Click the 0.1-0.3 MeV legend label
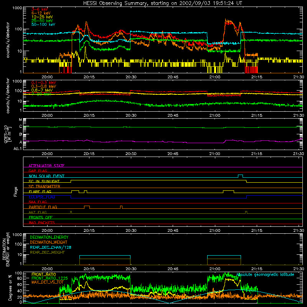The height and width of the screenshot is (307, 307). click(x=44, y=83)
